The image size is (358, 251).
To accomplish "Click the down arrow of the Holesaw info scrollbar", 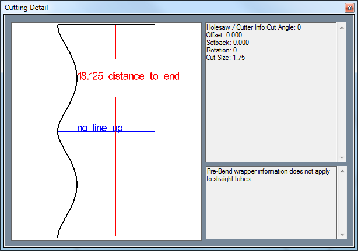I will click(342, 157).
